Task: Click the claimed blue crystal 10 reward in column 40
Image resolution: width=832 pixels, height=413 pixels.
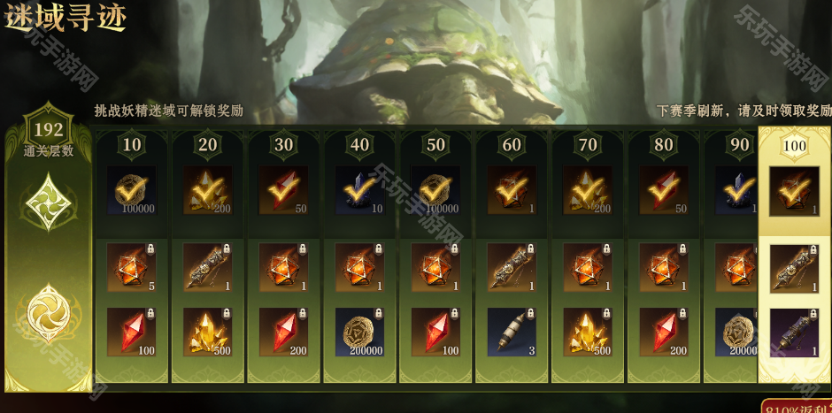Action: point(359,190)
